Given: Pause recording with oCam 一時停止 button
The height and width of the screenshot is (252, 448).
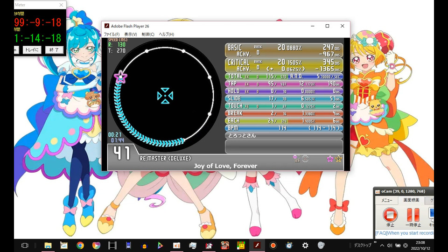Looking at the screenshot, I should (413, 217).
